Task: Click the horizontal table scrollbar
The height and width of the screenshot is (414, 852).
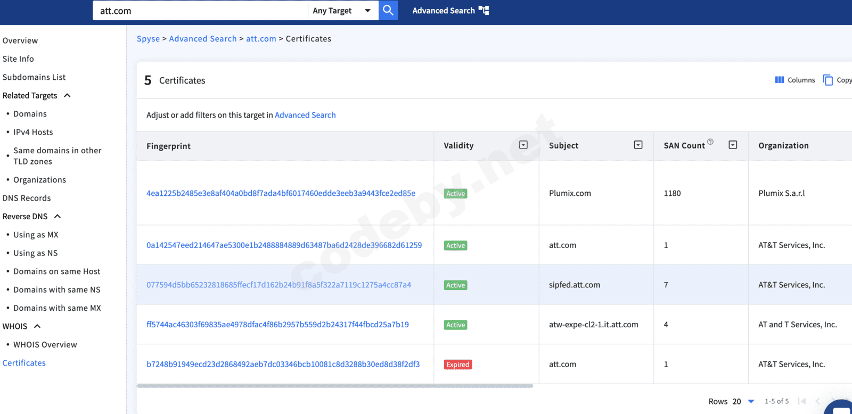Action: [x=334, y=386]
